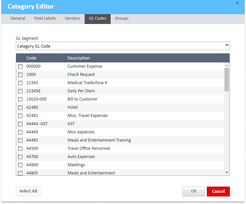Viewport: 246px width, 204px height.
Task: Enable the Check Request code 1000
Action: pyautogui.click(x=20, y=75)
